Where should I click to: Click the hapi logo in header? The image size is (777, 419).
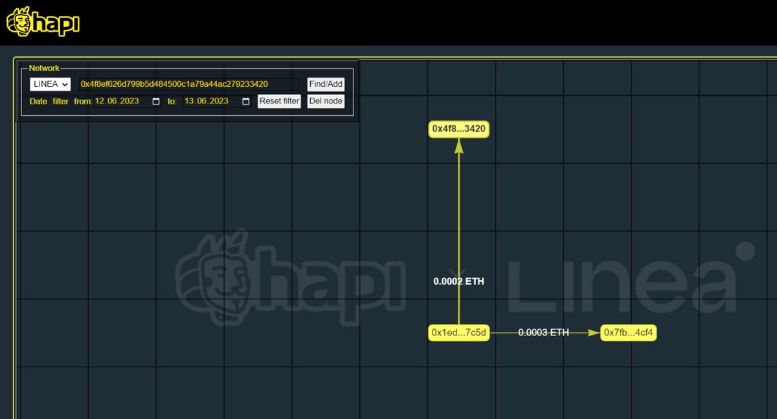(43, 22)
